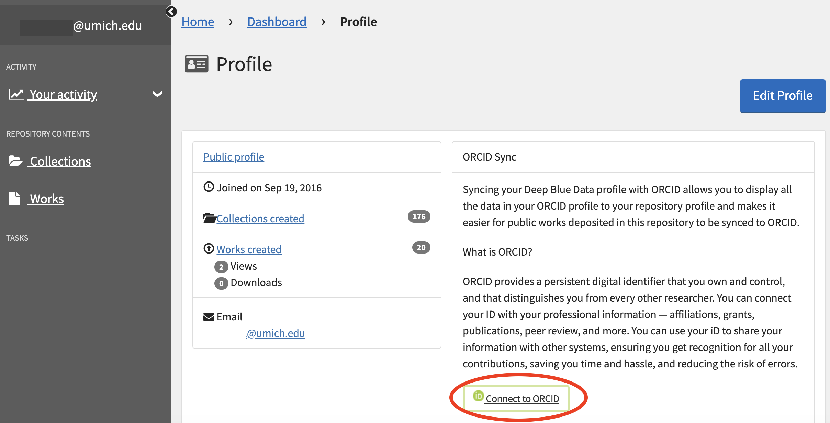Go to Dashboard breadcrumb
Image resolution: width=830 pixels, height=423 pixels.
point(277,22)
